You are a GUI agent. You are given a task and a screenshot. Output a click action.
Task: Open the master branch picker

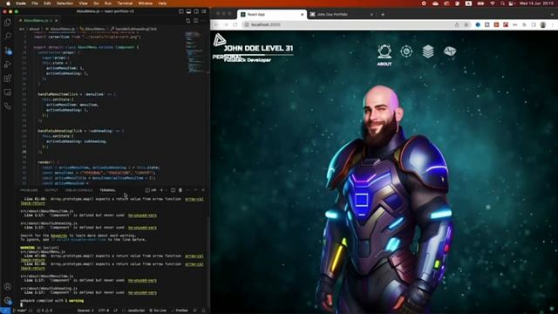[x=19, y=311]
